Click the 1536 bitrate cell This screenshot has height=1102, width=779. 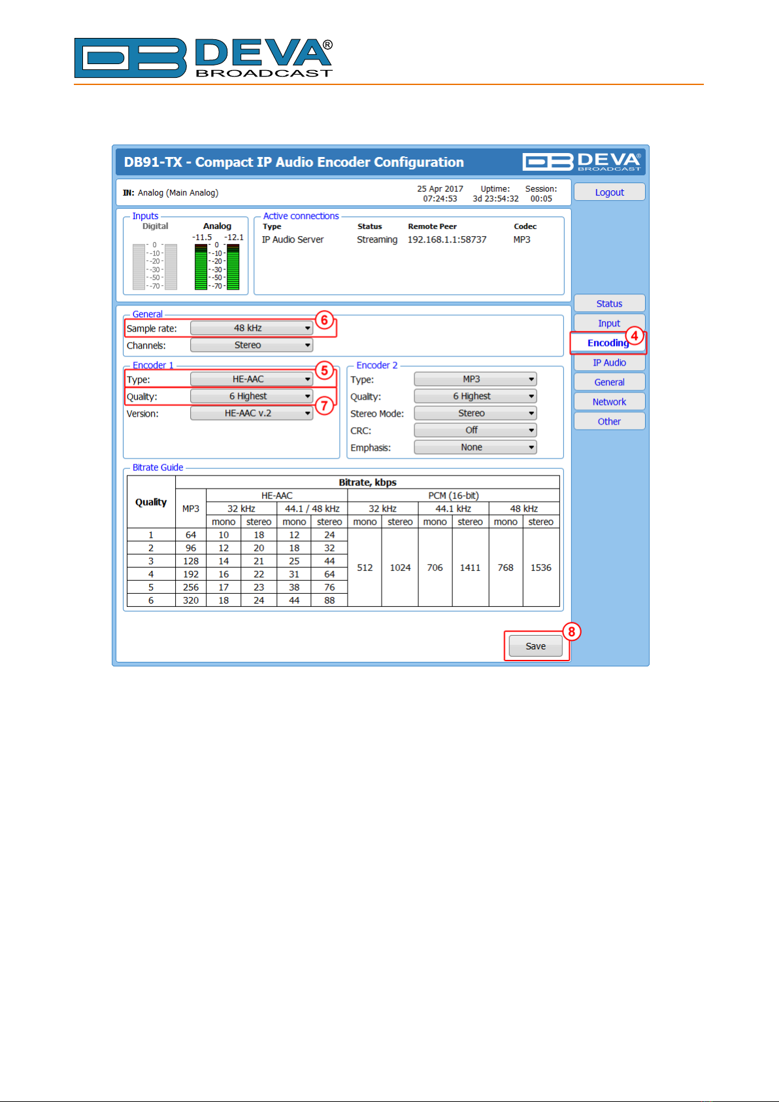pos(540,568)
